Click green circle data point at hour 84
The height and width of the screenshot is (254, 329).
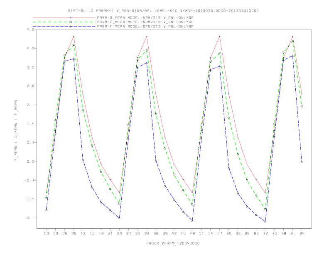click(302, 107)
